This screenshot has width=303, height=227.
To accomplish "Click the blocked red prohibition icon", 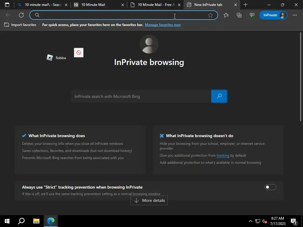I will 79,53.
